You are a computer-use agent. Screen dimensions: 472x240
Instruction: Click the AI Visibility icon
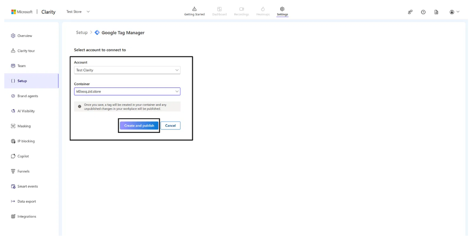pyautogui.click(x=13, y=111)
